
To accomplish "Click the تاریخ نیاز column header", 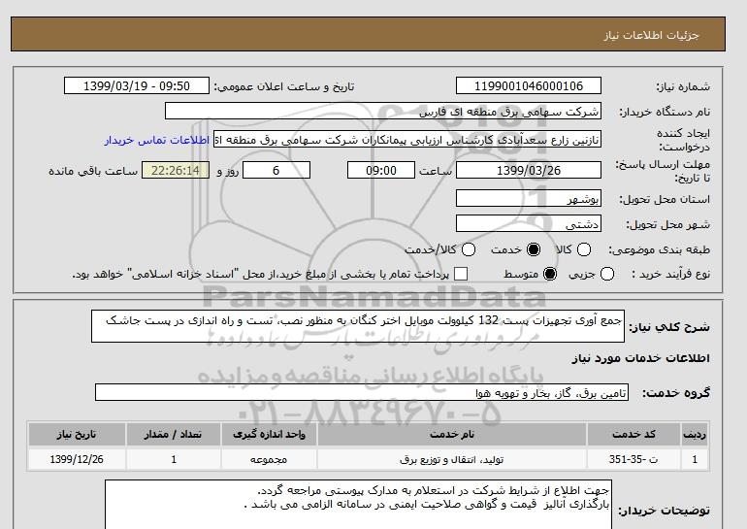I will click(x=77, y=434).
